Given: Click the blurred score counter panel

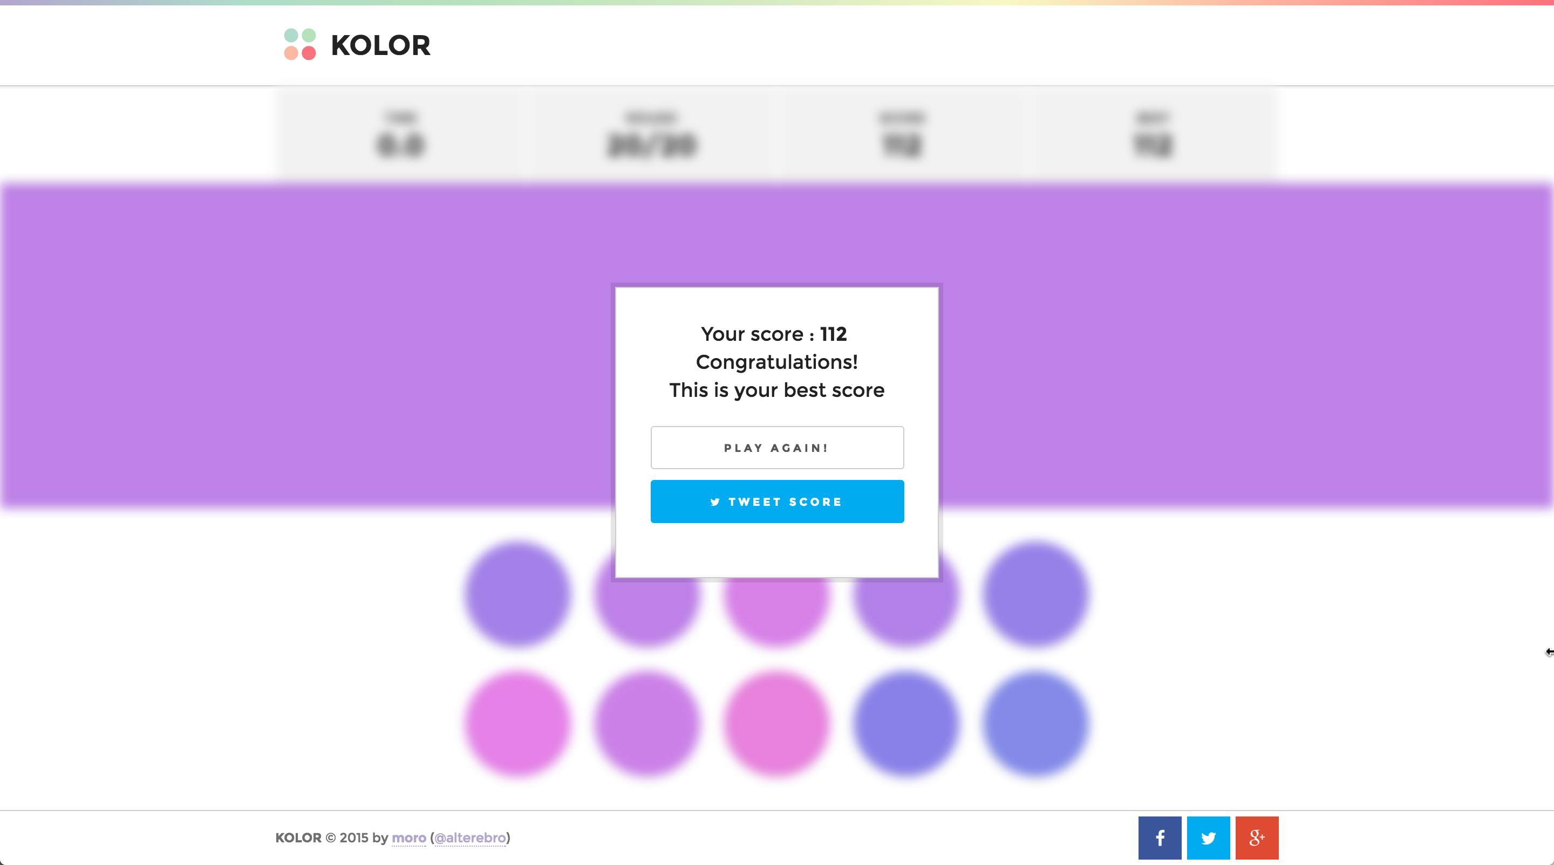Looking at the screenshot, I should click(x=901, y=135).
